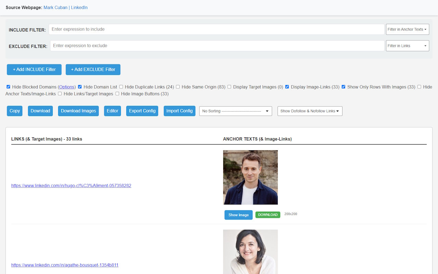Screen dimensions: 438x274
Task: Click the woman's profile photo thumbnail
Action: click(250, 252)
